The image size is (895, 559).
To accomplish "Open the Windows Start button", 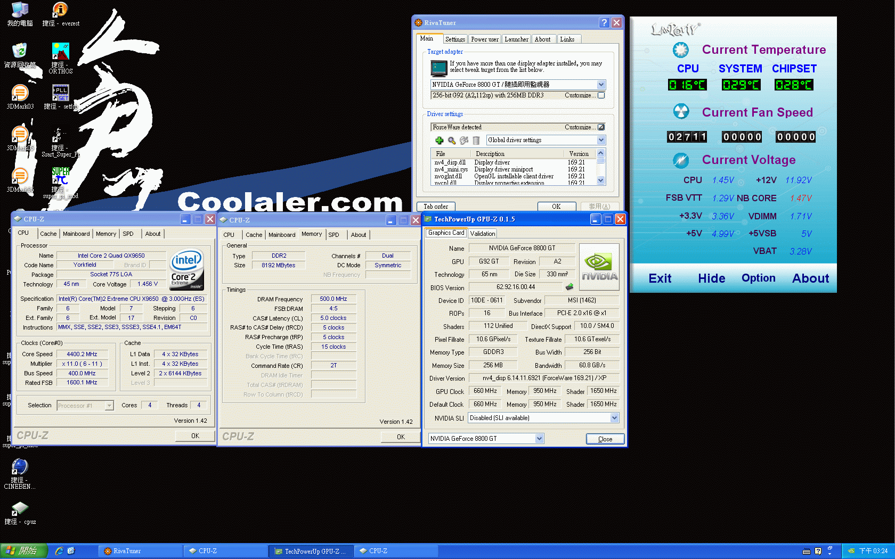I will point(24,551).
